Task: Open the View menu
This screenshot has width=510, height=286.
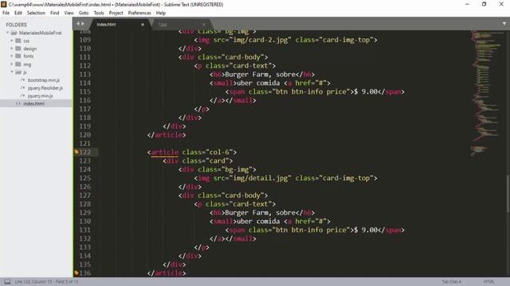Action: (69, 13)
